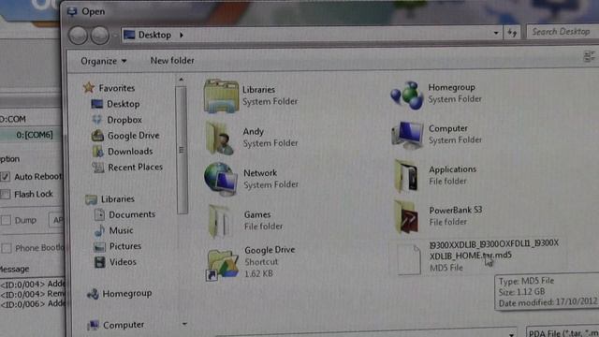Click the Desktop breadcrumb in address bar
Screen dimensions: 599x337
(x=154, y=35)
